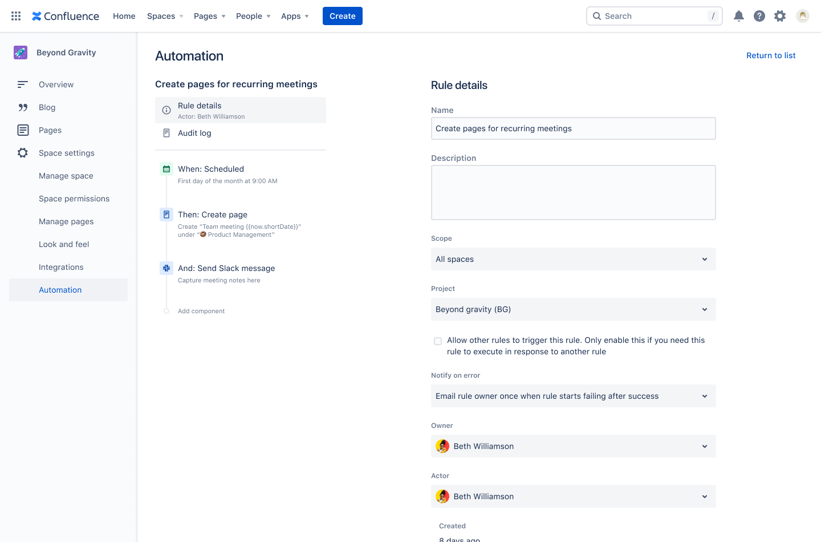Expand the Notify on error dropdown

(x=574, y=396)
